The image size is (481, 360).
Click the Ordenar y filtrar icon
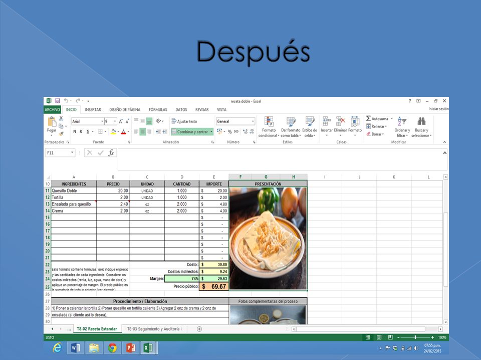point(402,121)
